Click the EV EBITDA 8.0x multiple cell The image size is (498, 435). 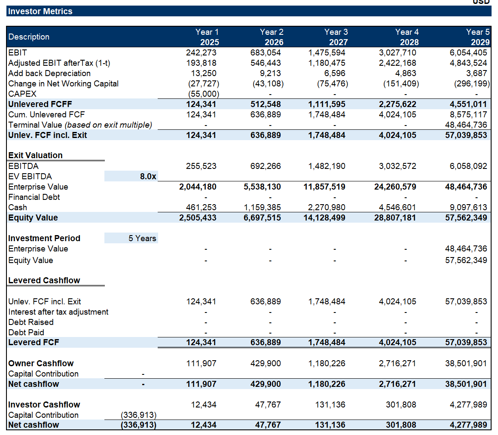[x=131, y=177]
